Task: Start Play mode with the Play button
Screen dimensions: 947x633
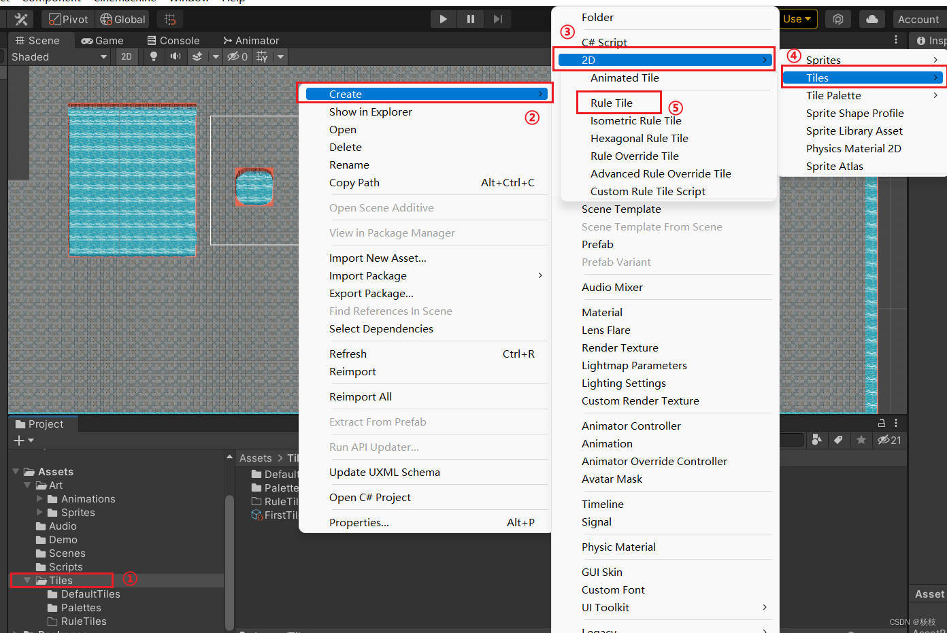Action: tap(443, 19)
